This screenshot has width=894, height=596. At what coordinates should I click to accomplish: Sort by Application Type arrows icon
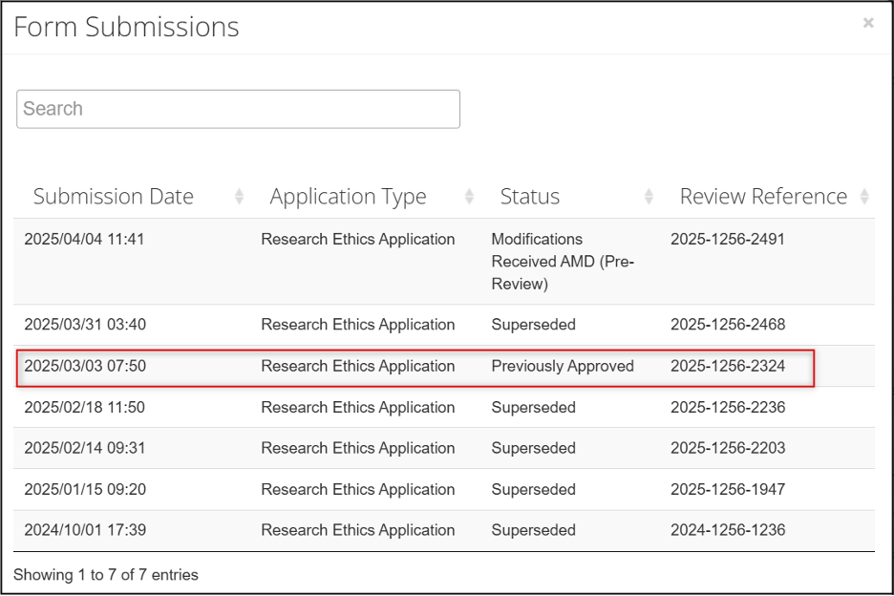coord(469,197)
